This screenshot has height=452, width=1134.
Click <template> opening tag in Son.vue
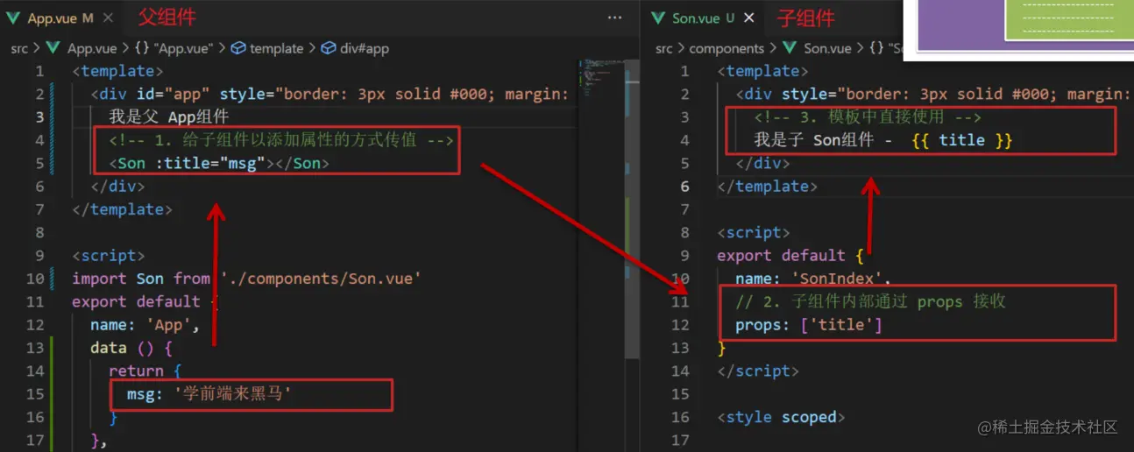(x=762, y=71)
